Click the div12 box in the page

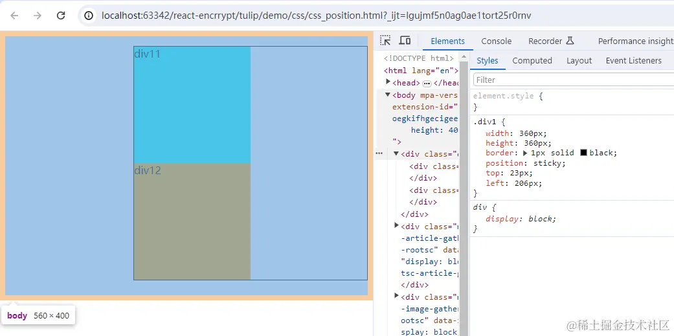tap(192, 221)
